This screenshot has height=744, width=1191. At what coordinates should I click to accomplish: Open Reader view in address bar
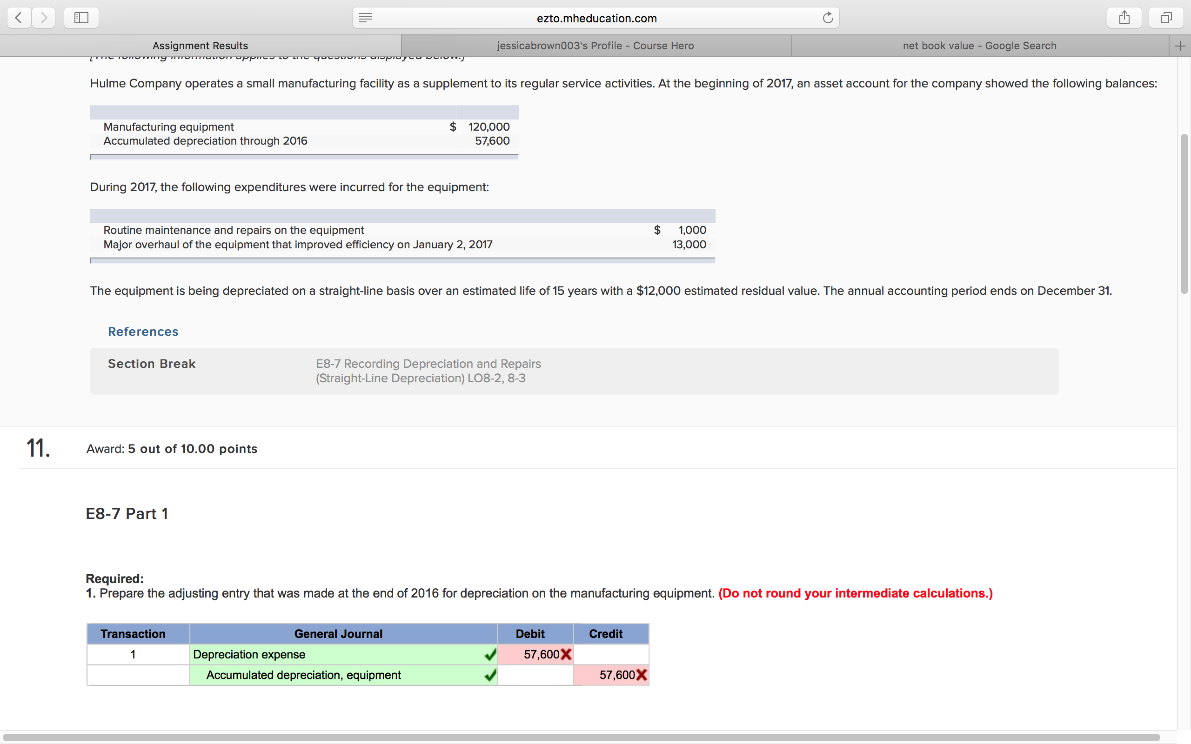(x=366, y=18)
